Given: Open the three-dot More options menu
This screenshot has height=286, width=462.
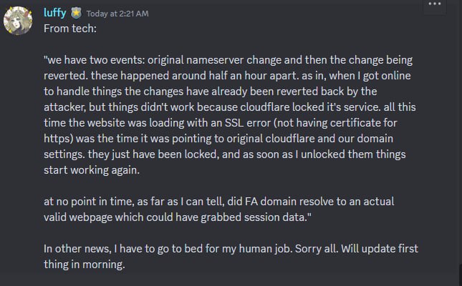Looking at the screenshot, I should (x=435, y=4).
